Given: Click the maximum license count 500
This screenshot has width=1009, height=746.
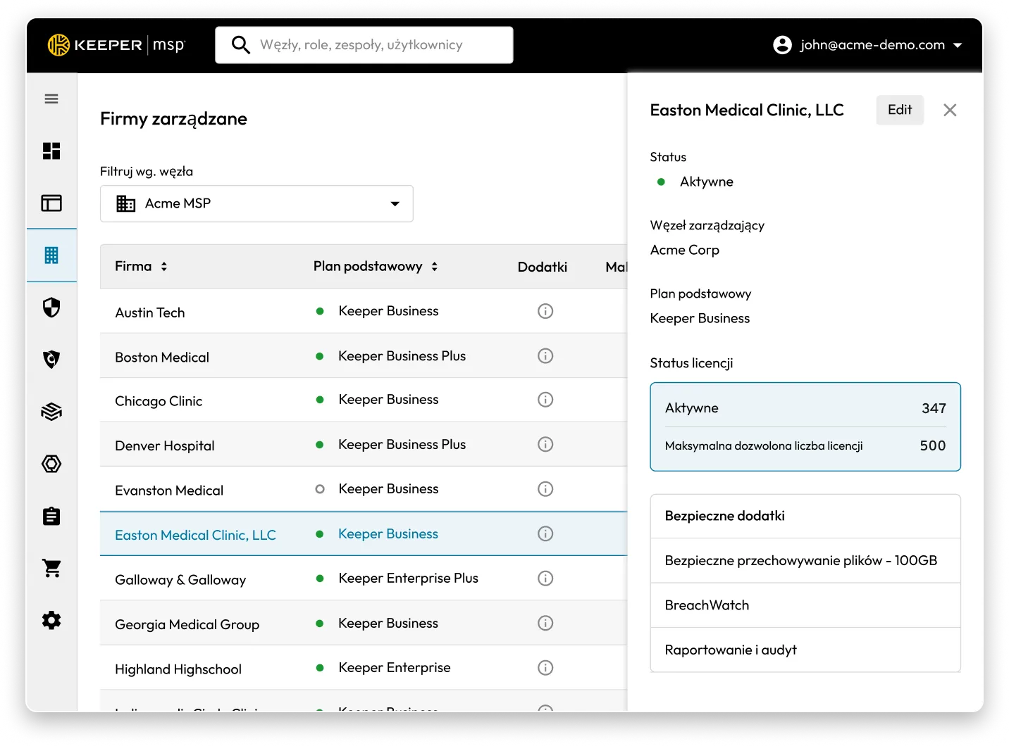Looking at the screenshot, I should tap(933, 446).
